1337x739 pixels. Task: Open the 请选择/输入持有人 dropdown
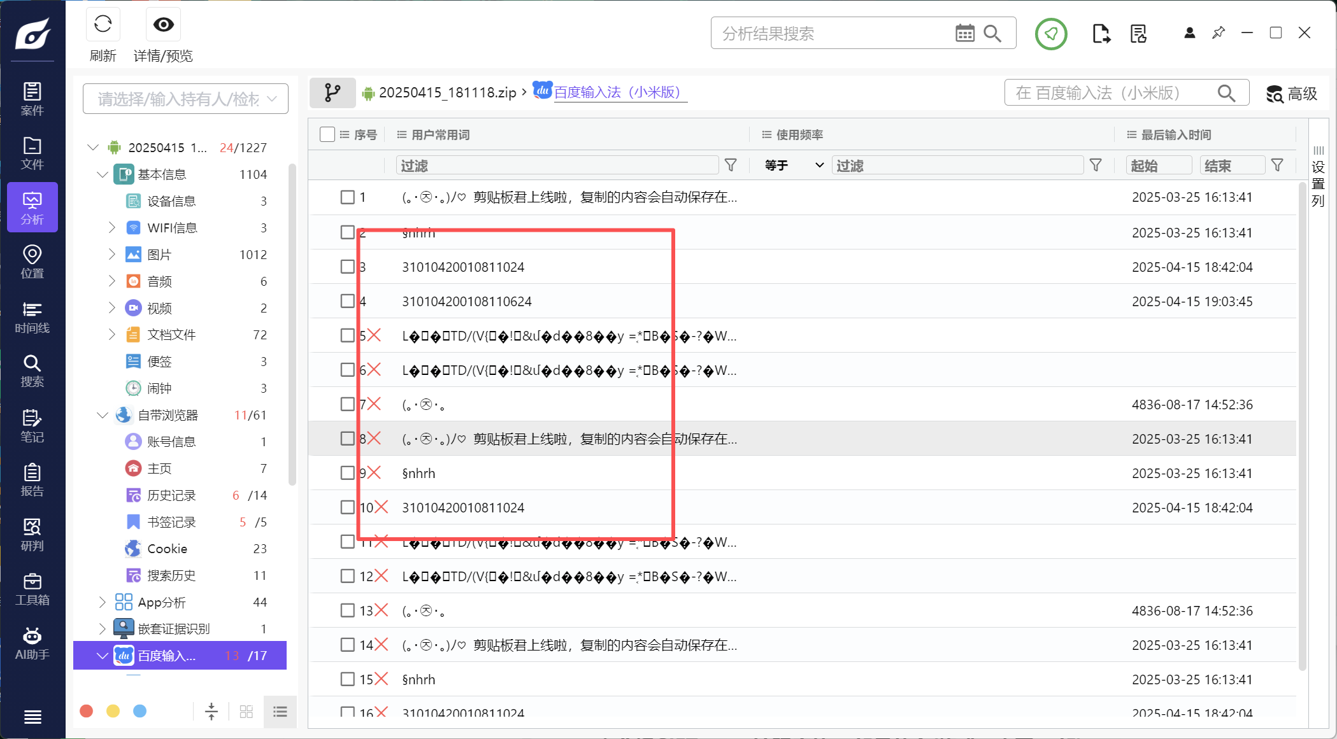click(x=185, y=99)
